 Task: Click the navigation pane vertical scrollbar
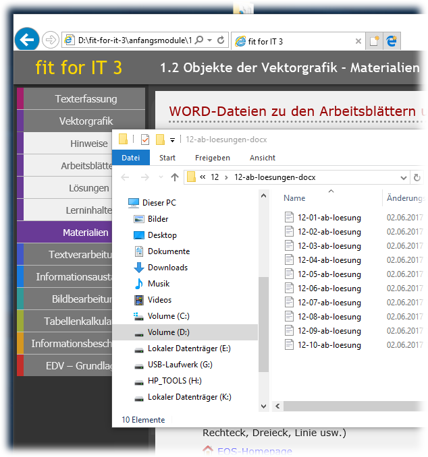[x=263, y=324]
